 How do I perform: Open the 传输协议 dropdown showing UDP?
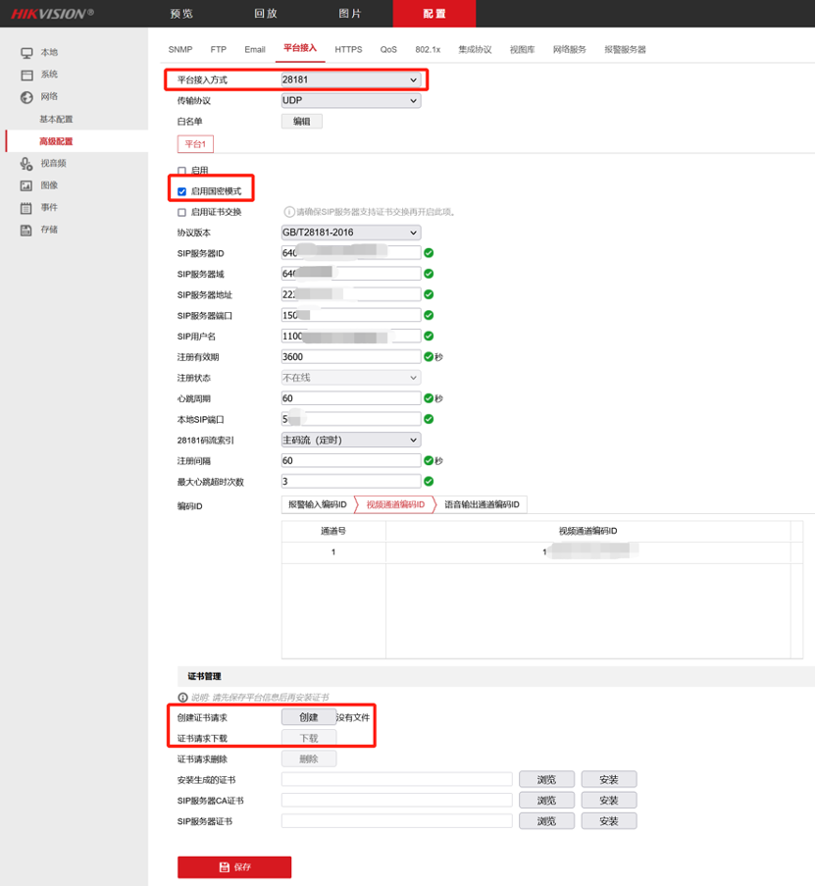[x=350, y=101]
